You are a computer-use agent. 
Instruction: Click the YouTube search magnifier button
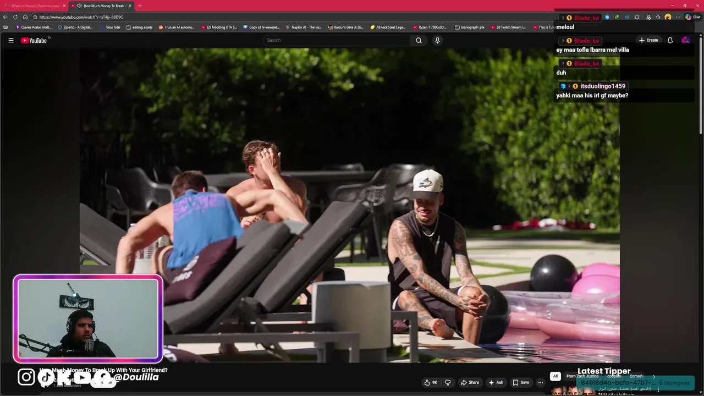[x=419, y=40]
